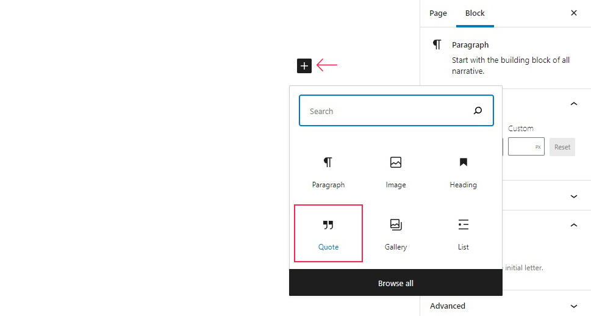The image size is (591, 316).
Task: Insert a Gallery block
Action: pyautogui.click(x=396, y=233)
